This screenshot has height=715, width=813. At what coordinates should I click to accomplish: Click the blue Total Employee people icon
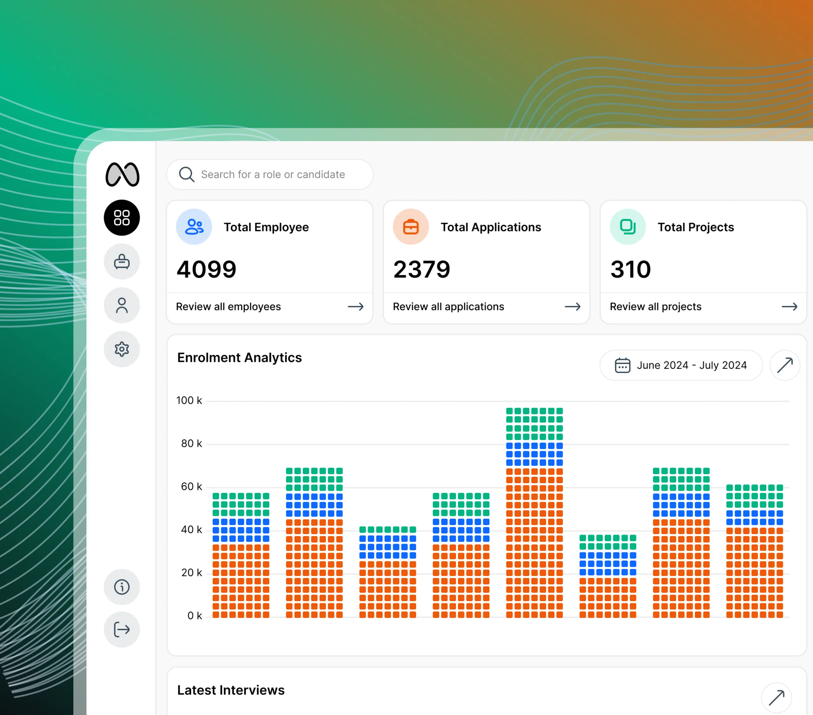coord(194,227)
